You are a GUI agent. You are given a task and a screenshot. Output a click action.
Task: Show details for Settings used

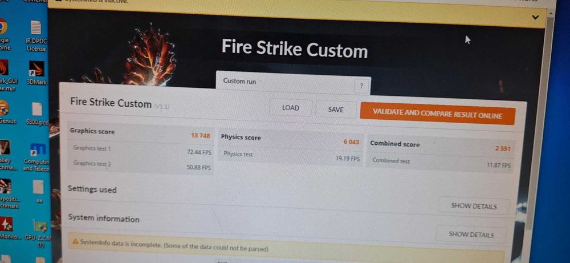tap(474, 206)
